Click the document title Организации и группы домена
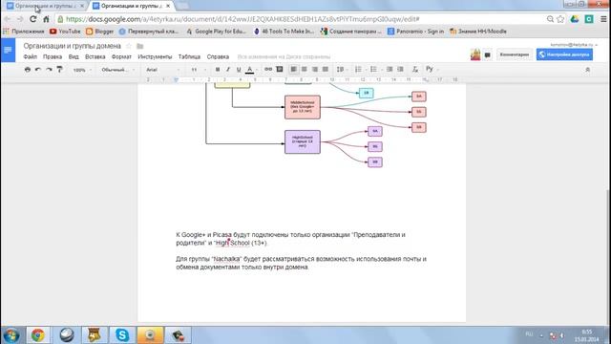This screenshot has height=344, width=611. (x=73, y=46)
